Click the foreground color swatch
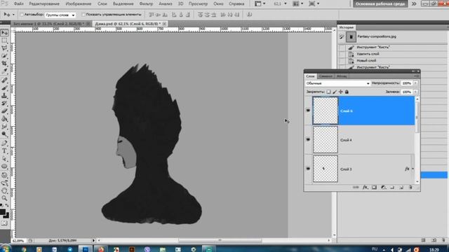The width and height of the screenshot is (449, 252). [x=3, y=212]
